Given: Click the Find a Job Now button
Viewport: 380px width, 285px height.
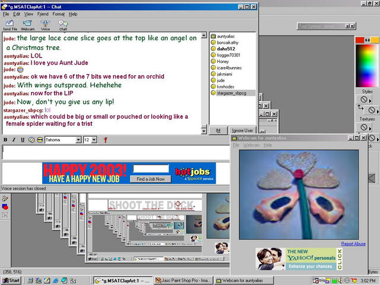Looking at the screenshot, I should 150,179.
